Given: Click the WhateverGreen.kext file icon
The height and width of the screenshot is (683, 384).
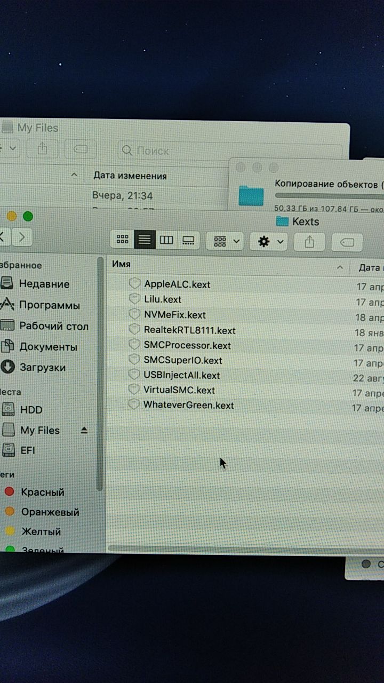Looking at the screenshot, I should [133, 404].
